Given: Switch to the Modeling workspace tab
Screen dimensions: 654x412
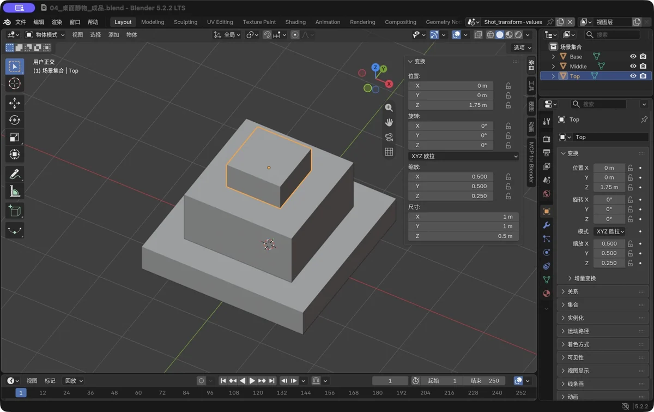Looking at the screenshot, I should coord(153,22).
